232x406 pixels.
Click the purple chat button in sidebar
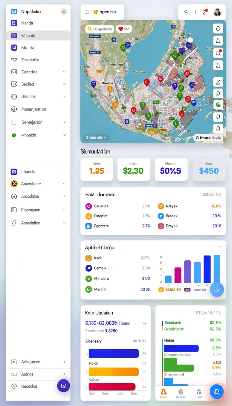(x=63, y=386)
